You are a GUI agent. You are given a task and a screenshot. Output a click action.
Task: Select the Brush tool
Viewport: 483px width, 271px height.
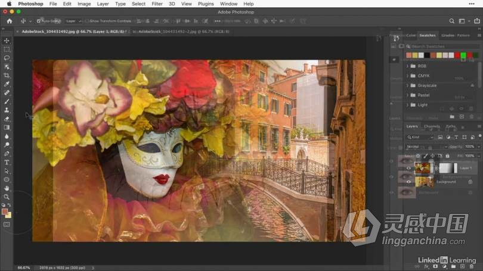7,101
